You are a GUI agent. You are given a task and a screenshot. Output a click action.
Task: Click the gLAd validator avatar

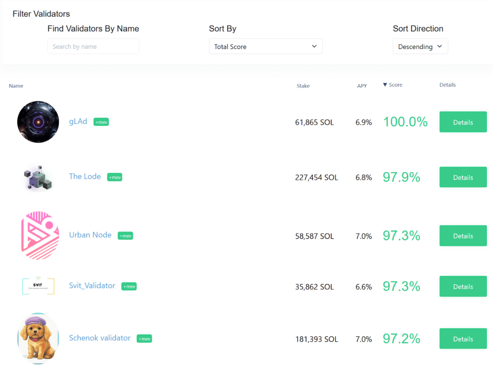(38, 121)
